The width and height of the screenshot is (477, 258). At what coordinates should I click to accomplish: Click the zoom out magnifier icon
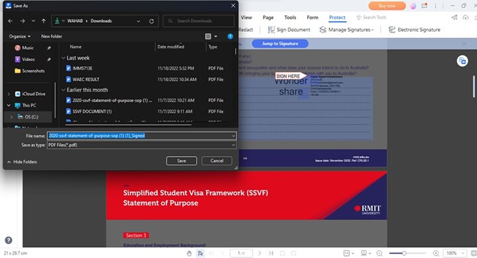380,253
